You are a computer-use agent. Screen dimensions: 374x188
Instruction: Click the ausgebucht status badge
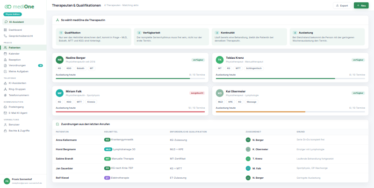click(197, 93)
